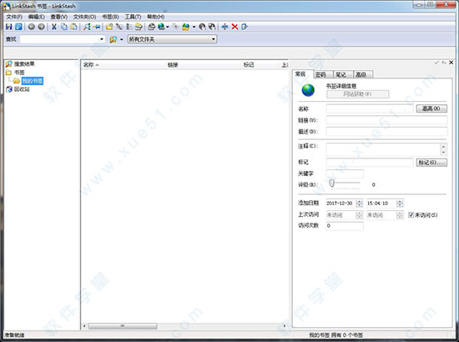Click the undo arrow in details panel
Screen dimensions: 459x342
click(x=444, y=63)
